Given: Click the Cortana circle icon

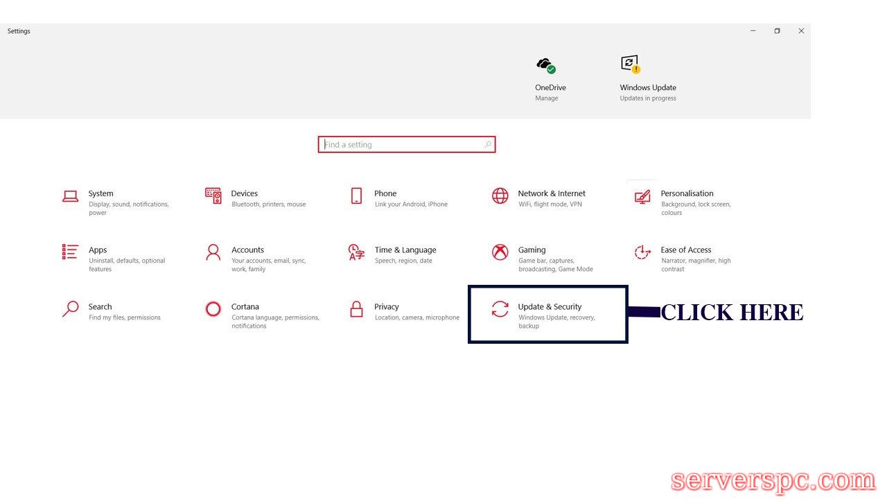Looking at the screenshot, I should click(x=213, y=309).
